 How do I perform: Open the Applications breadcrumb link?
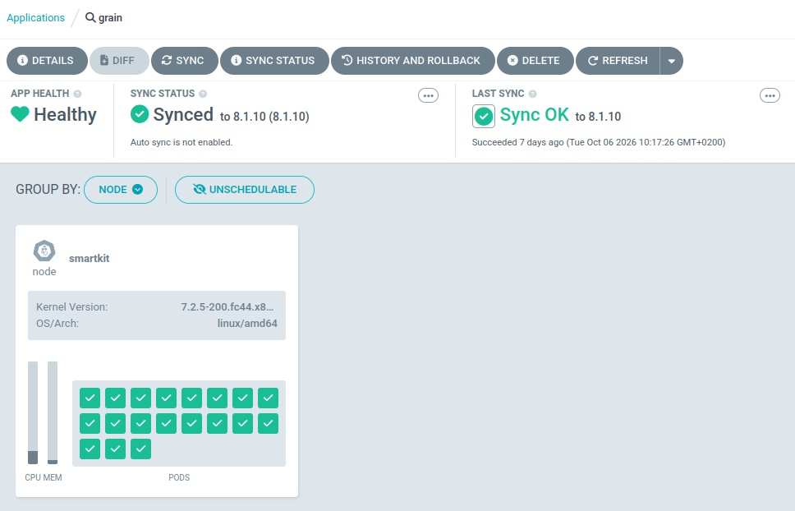(35, 18)
